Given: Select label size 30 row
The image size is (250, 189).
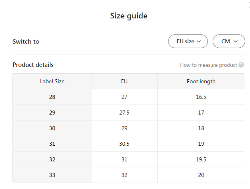Looking at the screenshot, I should click(x=52, y=128).
